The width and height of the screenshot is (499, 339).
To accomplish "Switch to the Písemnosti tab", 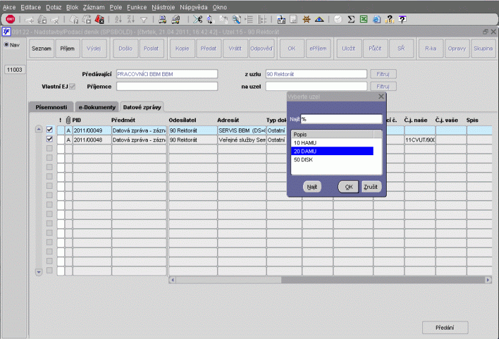I will click(x=51, y=107).
